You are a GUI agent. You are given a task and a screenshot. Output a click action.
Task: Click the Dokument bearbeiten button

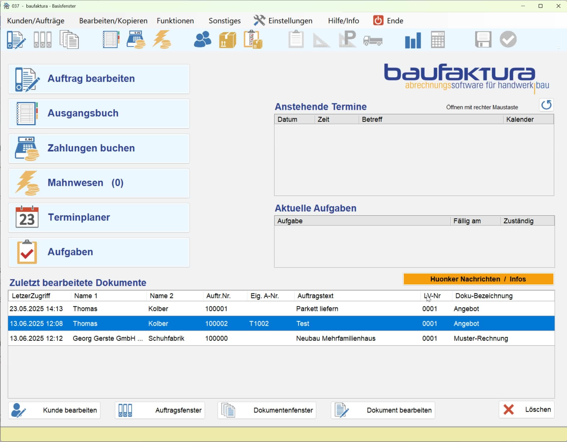[x=383, y=410]
